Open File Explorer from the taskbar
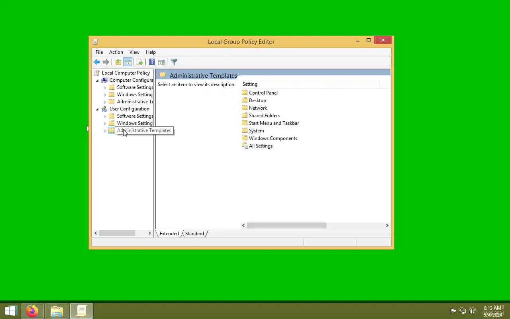510x319 pixels. pos(57,311)
